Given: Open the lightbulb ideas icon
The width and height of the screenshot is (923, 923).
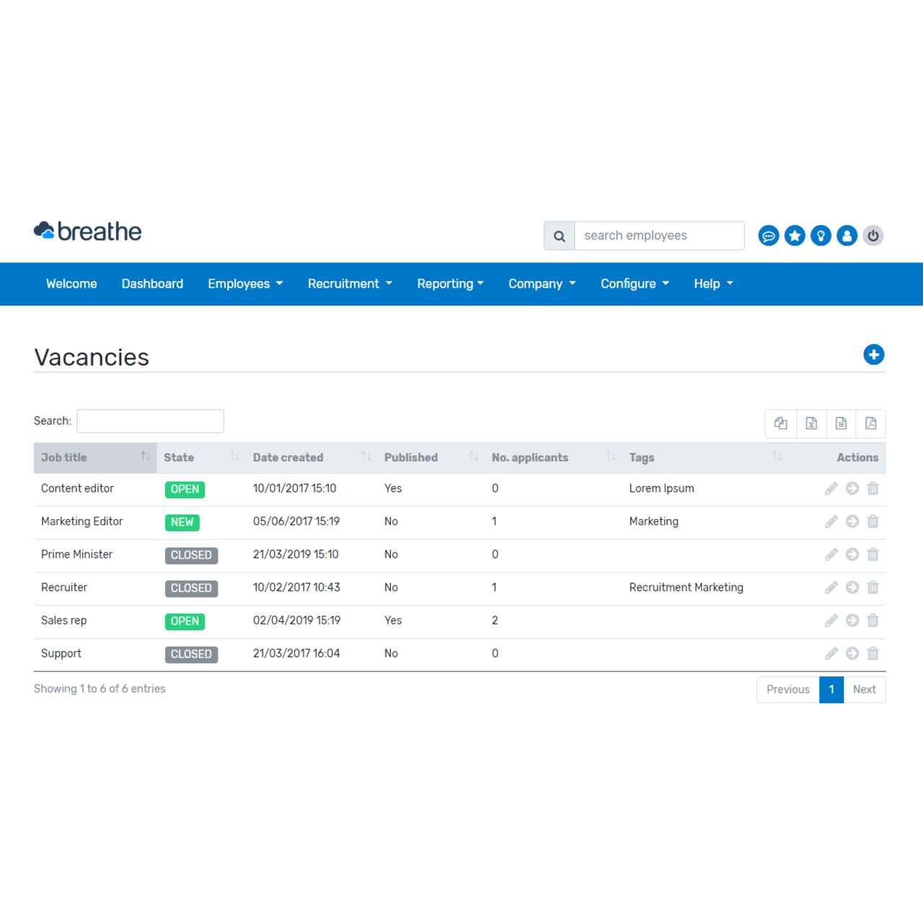Looking at the screenshot, I should pyautogui.click(x=821, y=236).
